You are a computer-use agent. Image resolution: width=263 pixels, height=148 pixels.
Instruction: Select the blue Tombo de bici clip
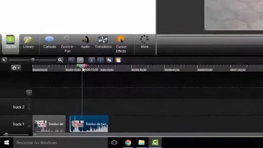(89, 124)
